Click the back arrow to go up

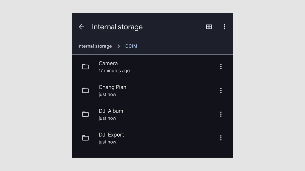click(x=82, y=27)
